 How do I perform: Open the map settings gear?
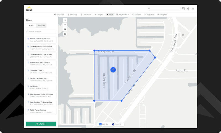coord(65,34)
